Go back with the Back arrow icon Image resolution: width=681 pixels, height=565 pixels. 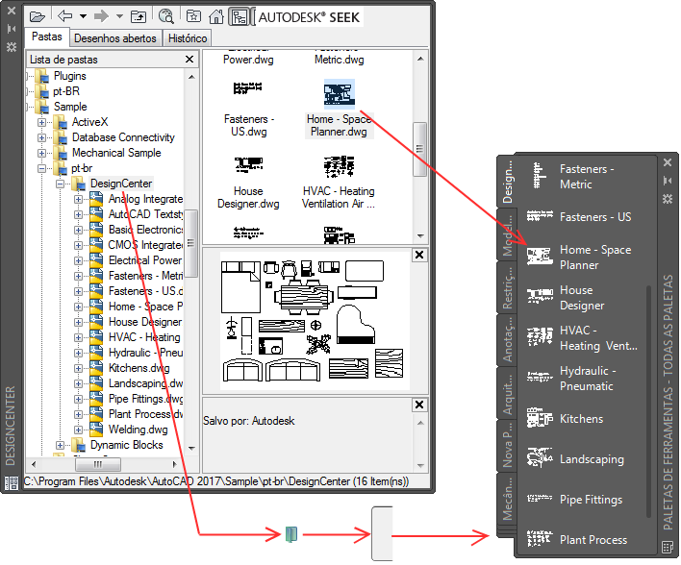point(65,16)
